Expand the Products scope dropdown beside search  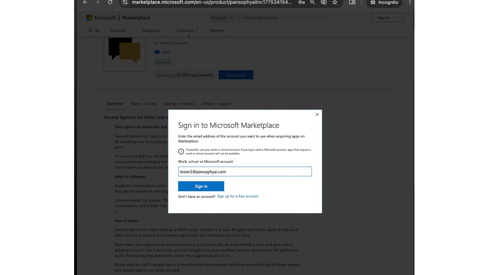pos(222,18)
